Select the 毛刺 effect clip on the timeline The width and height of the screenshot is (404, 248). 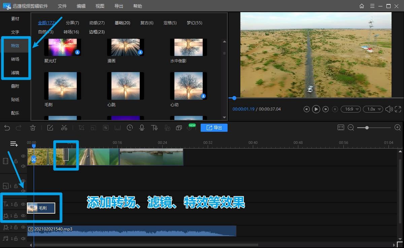(41, 208)
